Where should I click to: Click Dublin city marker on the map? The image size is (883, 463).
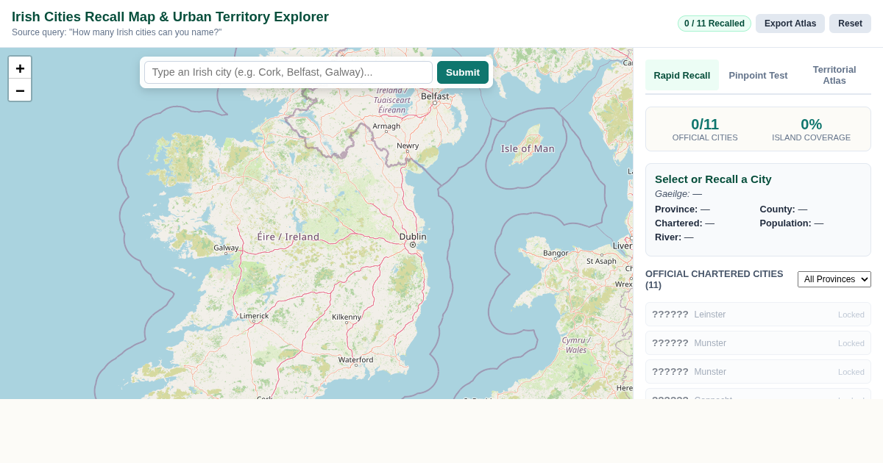click(413, 245)
